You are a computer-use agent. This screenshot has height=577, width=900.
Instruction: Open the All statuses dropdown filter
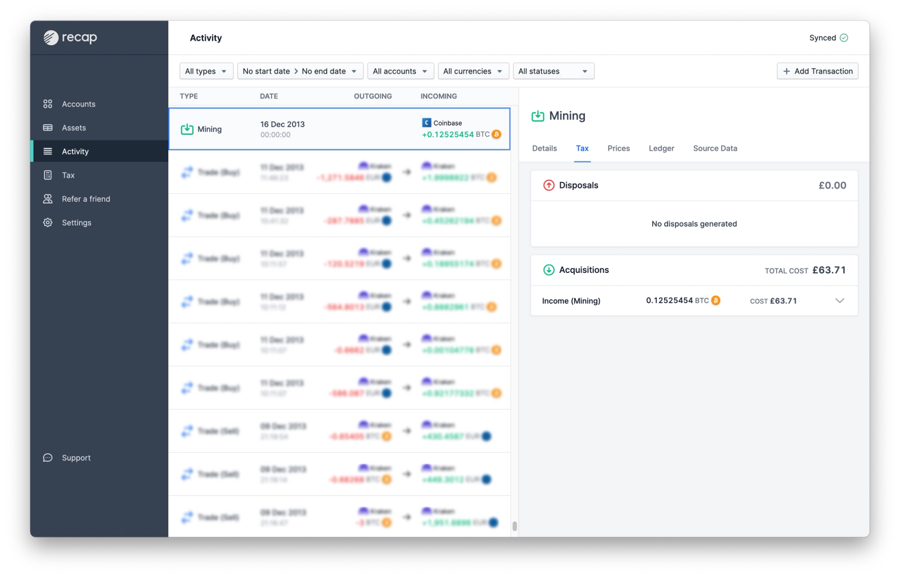[x=553, y=70]
